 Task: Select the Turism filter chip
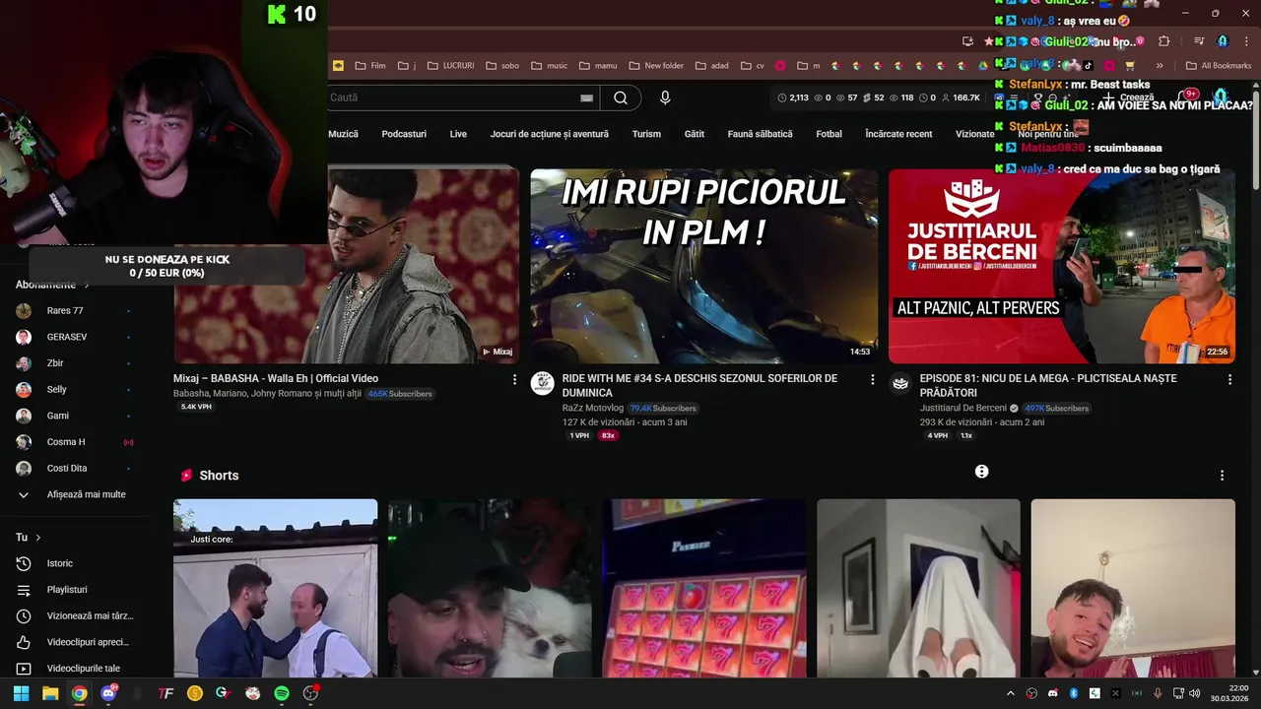pyautogui.click(x=646, y=134)
